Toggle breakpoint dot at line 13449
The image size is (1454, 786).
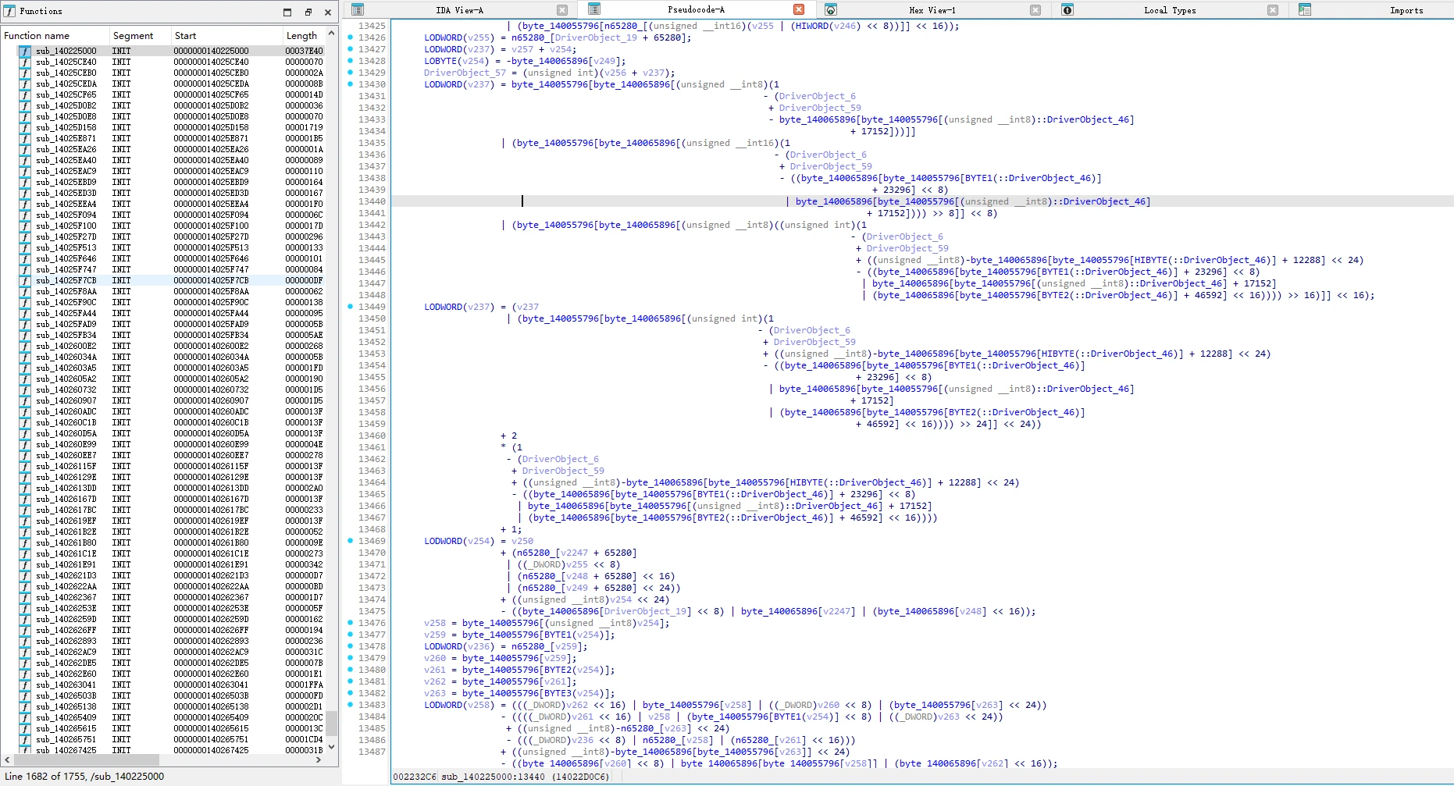(351, 307)
